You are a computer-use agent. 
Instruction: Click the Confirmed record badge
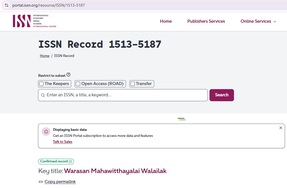[x=56, y=162]
